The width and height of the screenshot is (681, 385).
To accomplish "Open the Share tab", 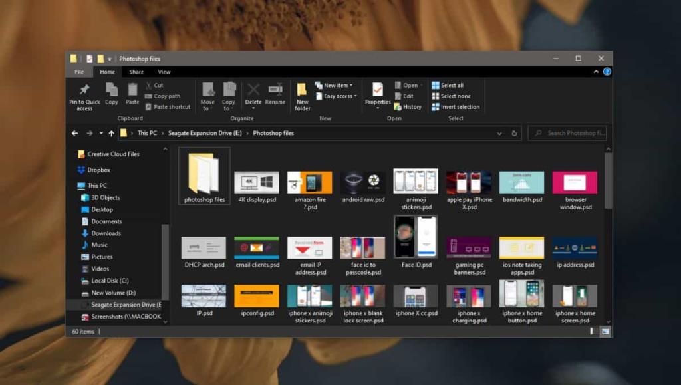I will (x=135, y=71).
